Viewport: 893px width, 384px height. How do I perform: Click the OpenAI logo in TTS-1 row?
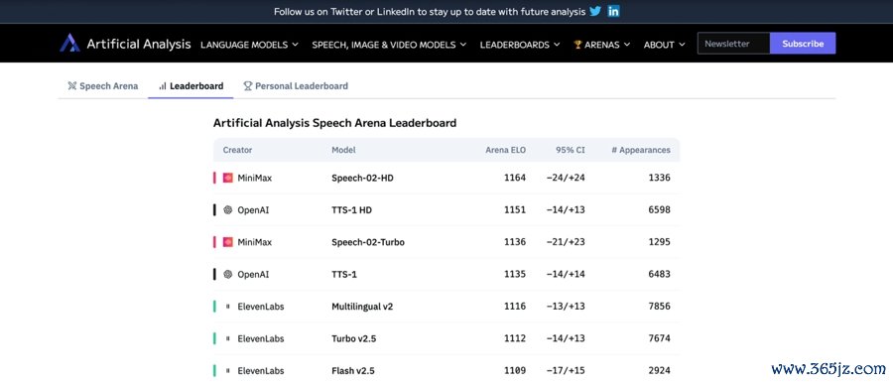pos(228,274)
